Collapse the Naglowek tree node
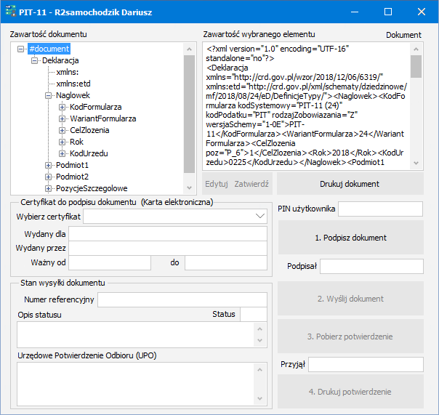The height and width of the screenshot is (415, 439). tap(48, 95)
